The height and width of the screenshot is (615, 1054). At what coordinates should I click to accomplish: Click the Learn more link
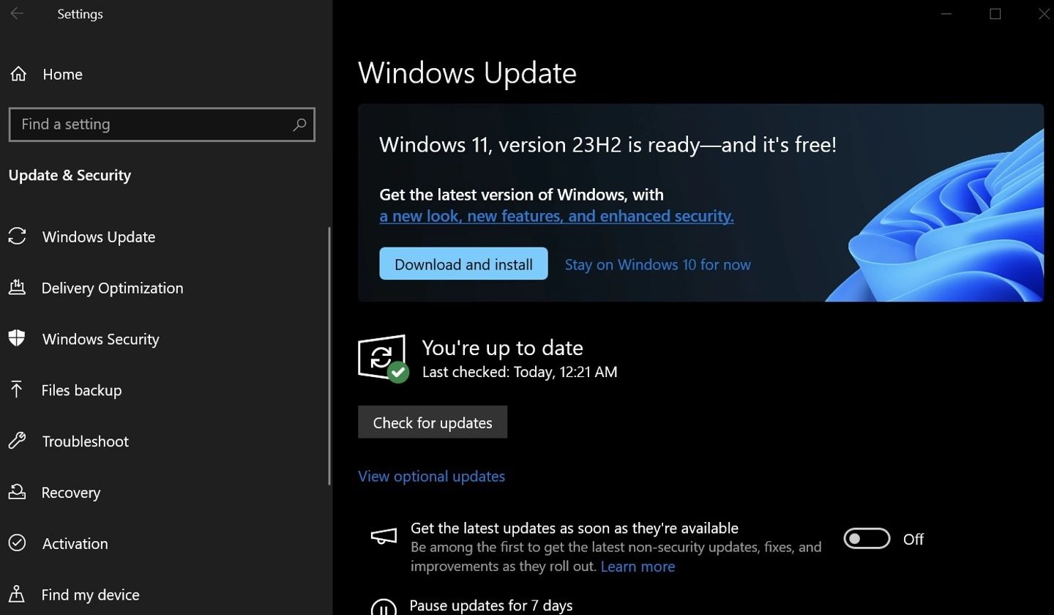(637, 566)
